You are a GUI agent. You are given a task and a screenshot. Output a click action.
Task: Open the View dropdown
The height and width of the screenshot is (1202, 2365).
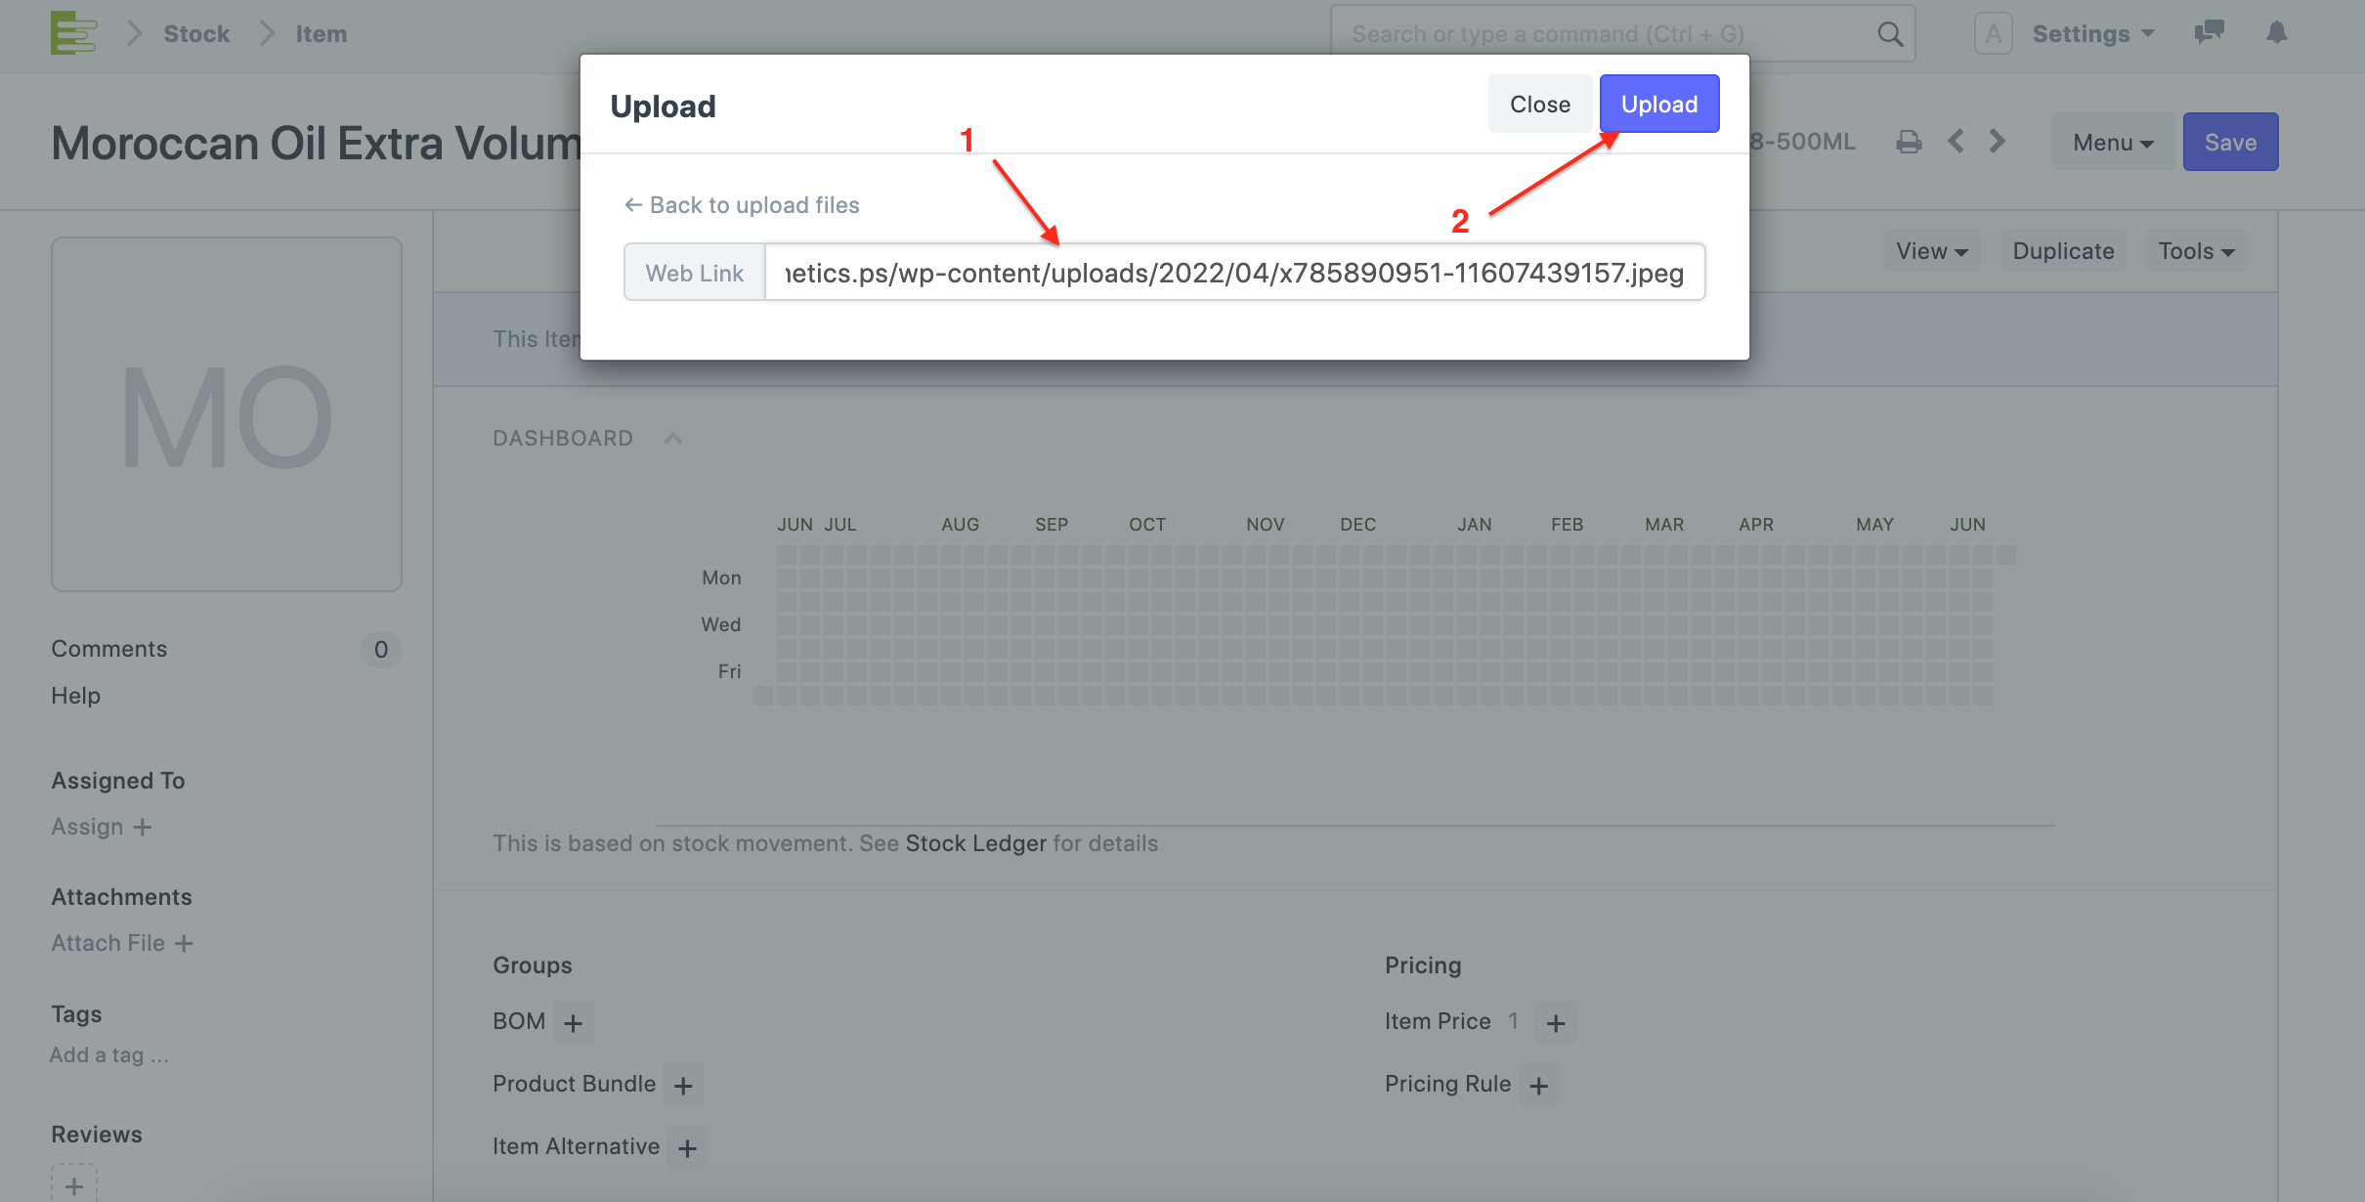[1931, 251]
